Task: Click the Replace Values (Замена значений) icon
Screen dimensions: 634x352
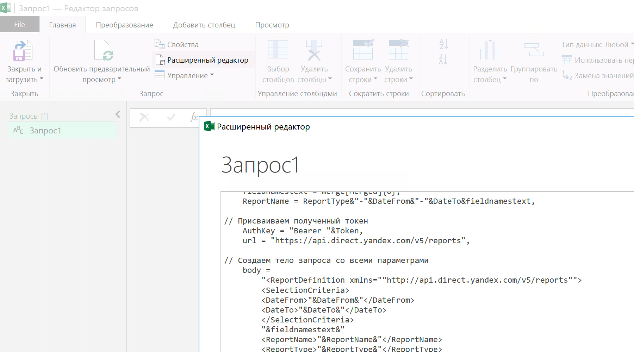Action: (567, 75)
